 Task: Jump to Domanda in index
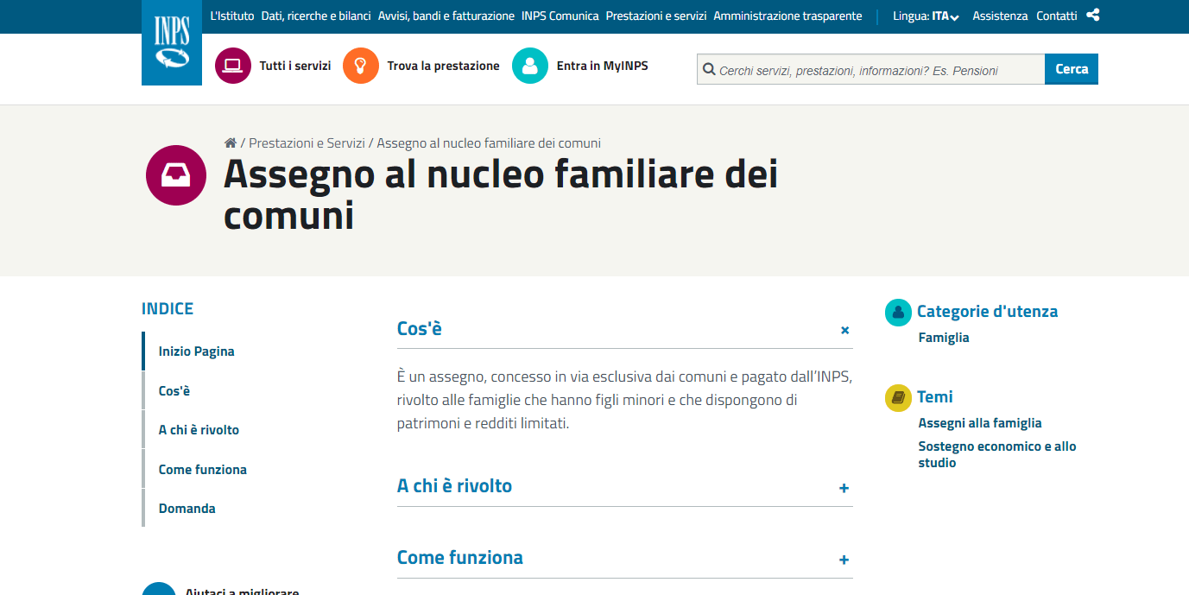187,509
